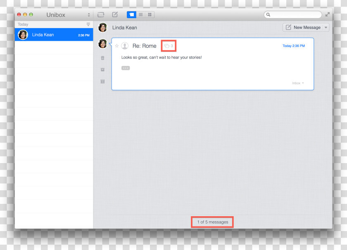Click the message body text about stories
Viewport: 347px width, 250px height.
point(162,57)
